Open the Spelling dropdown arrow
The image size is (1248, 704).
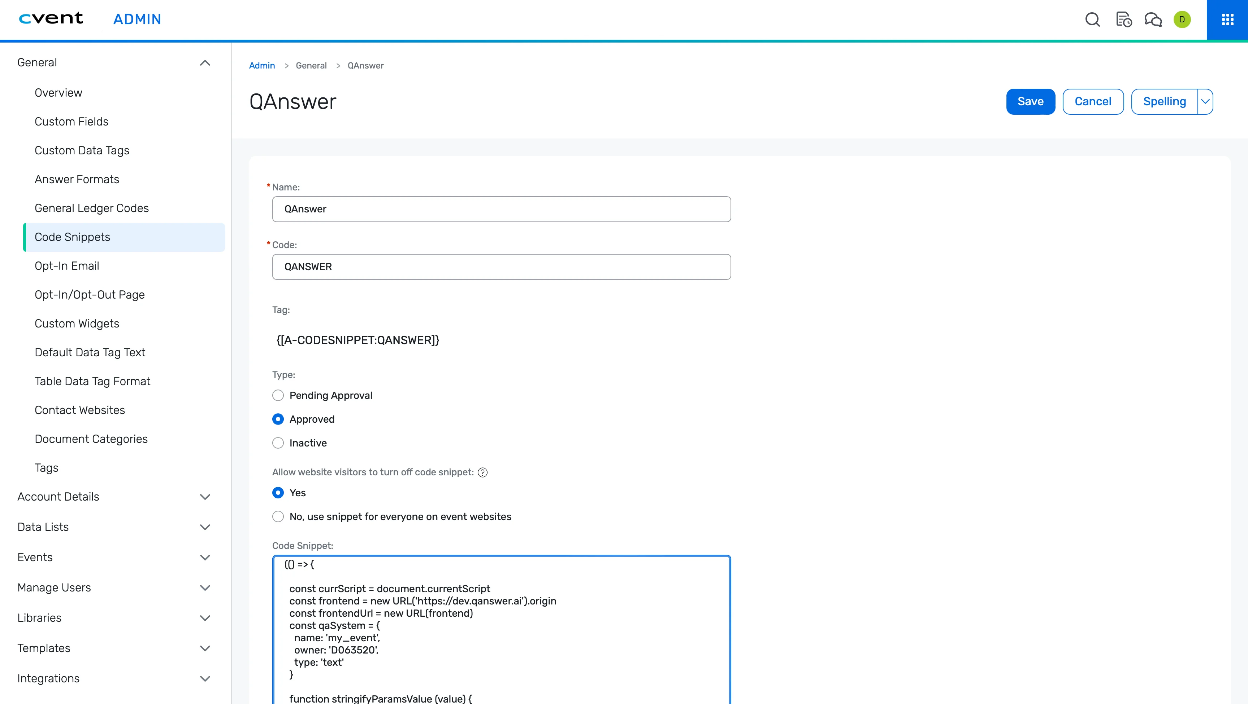point(1205,102)
